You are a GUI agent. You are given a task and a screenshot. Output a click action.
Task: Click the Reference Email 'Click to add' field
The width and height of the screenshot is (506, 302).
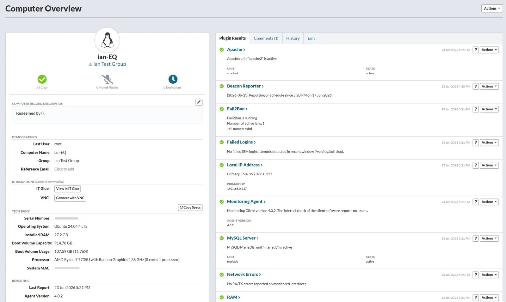[x=64, y=169]
